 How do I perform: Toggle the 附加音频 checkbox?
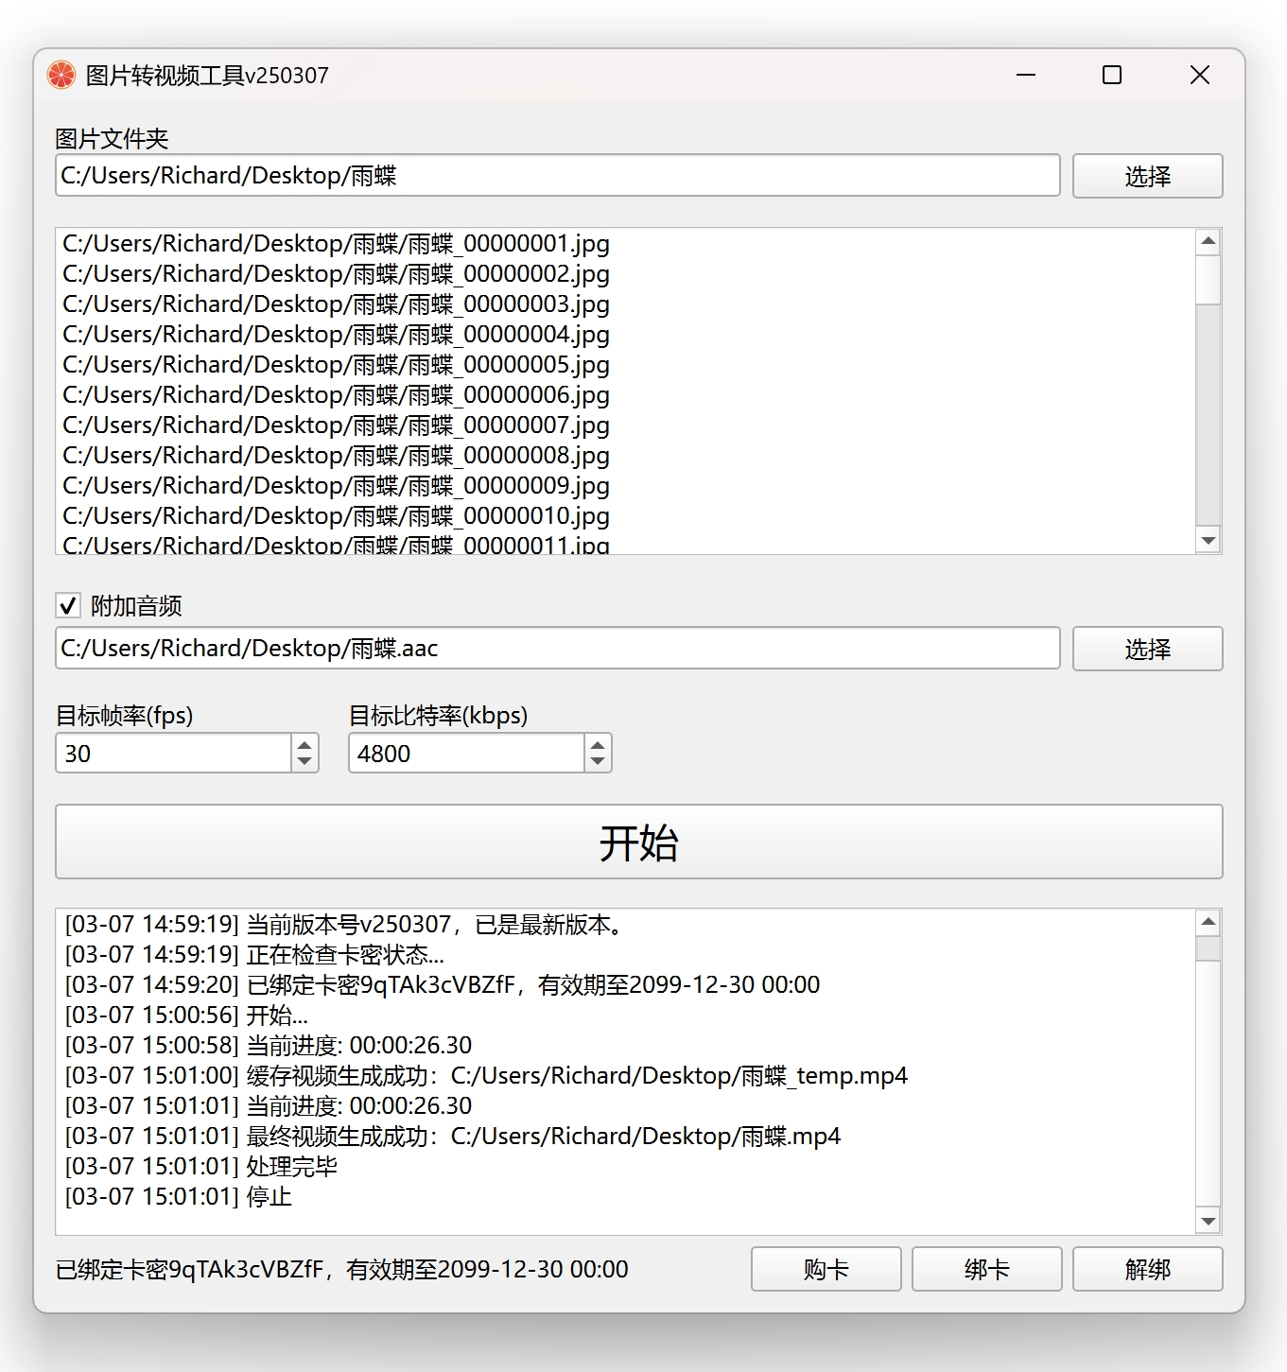point(68,605)
